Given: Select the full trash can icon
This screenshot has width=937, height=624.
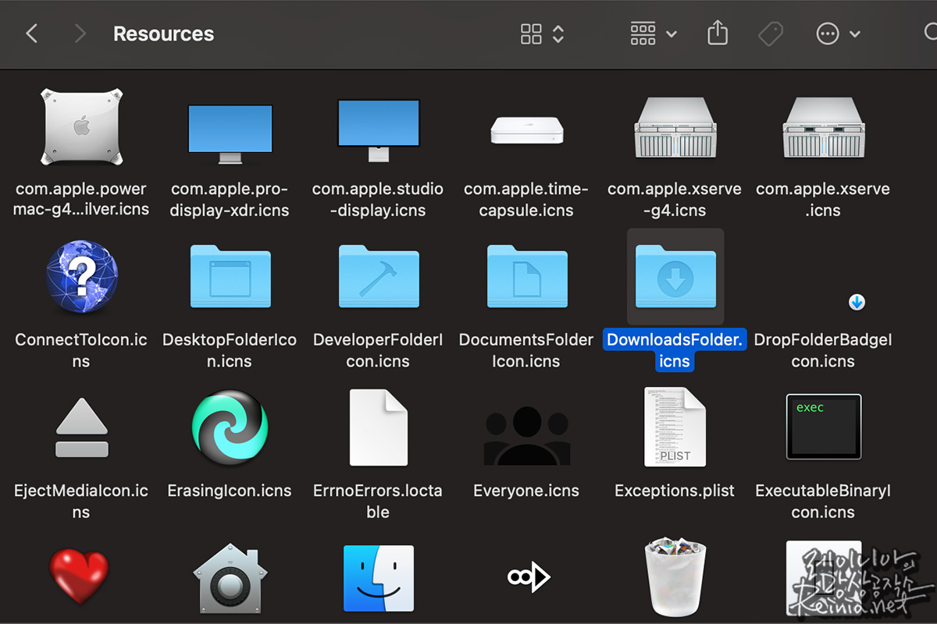Looking at the screenshot, I should (x=675, y=576).
